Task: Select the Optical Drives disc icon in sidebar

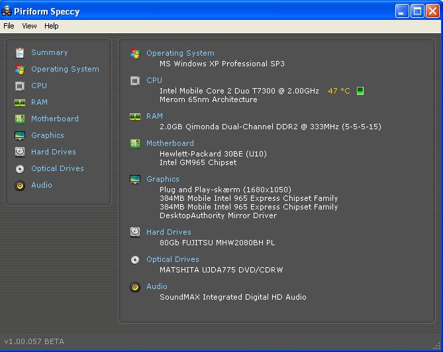Action: [19, 168]
